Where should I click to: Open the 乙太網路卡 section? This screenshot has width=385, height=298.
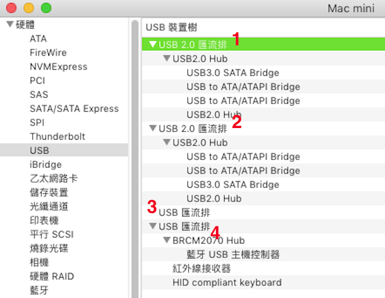54,179
